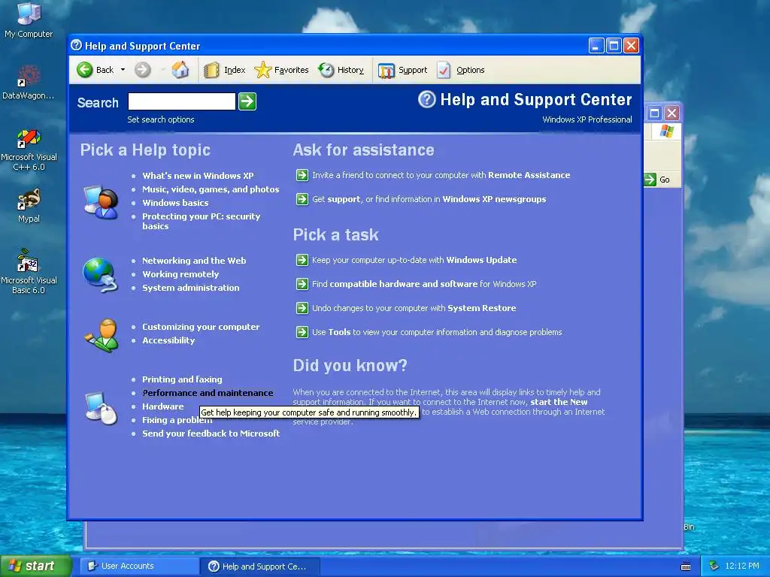Click the keyboard icon in system tray
This screenshot has width=770, height=577.
(686, 566)
